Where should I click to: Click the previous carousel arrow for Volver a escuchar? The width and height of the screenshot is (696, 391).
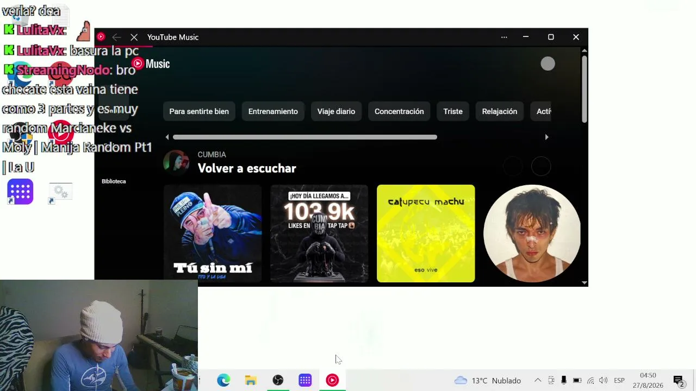coord(513,166)
